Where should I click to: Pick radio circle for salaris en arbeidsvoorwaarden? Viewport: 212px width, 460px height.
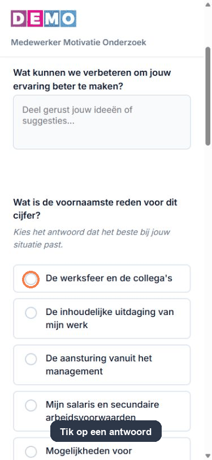31,406
